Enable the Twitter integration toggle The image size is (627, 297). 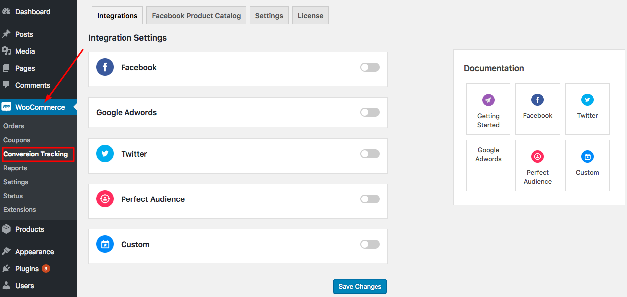370,154
